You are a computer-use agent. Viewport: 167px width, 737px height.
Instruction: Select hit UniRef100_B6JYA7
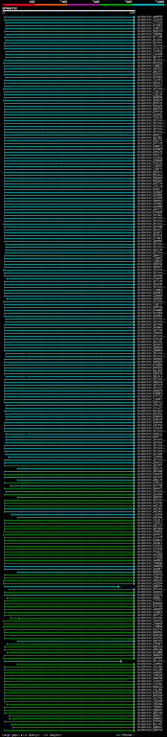150,724
